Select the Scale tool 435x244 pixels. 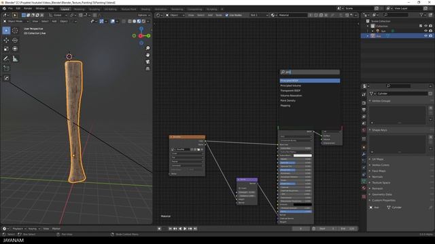[x=6, y=49]
